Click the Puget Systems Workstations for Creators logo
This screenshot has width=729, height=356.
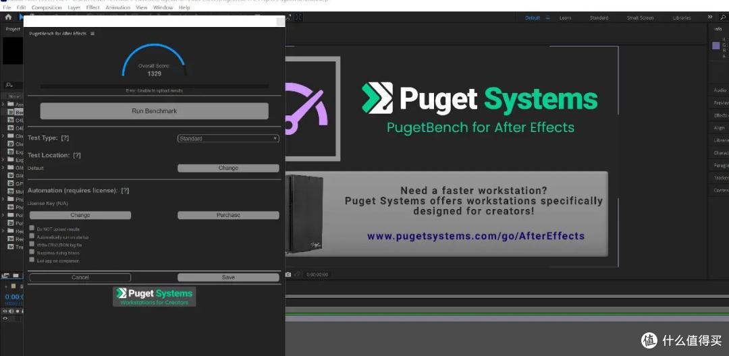(154, 297)
